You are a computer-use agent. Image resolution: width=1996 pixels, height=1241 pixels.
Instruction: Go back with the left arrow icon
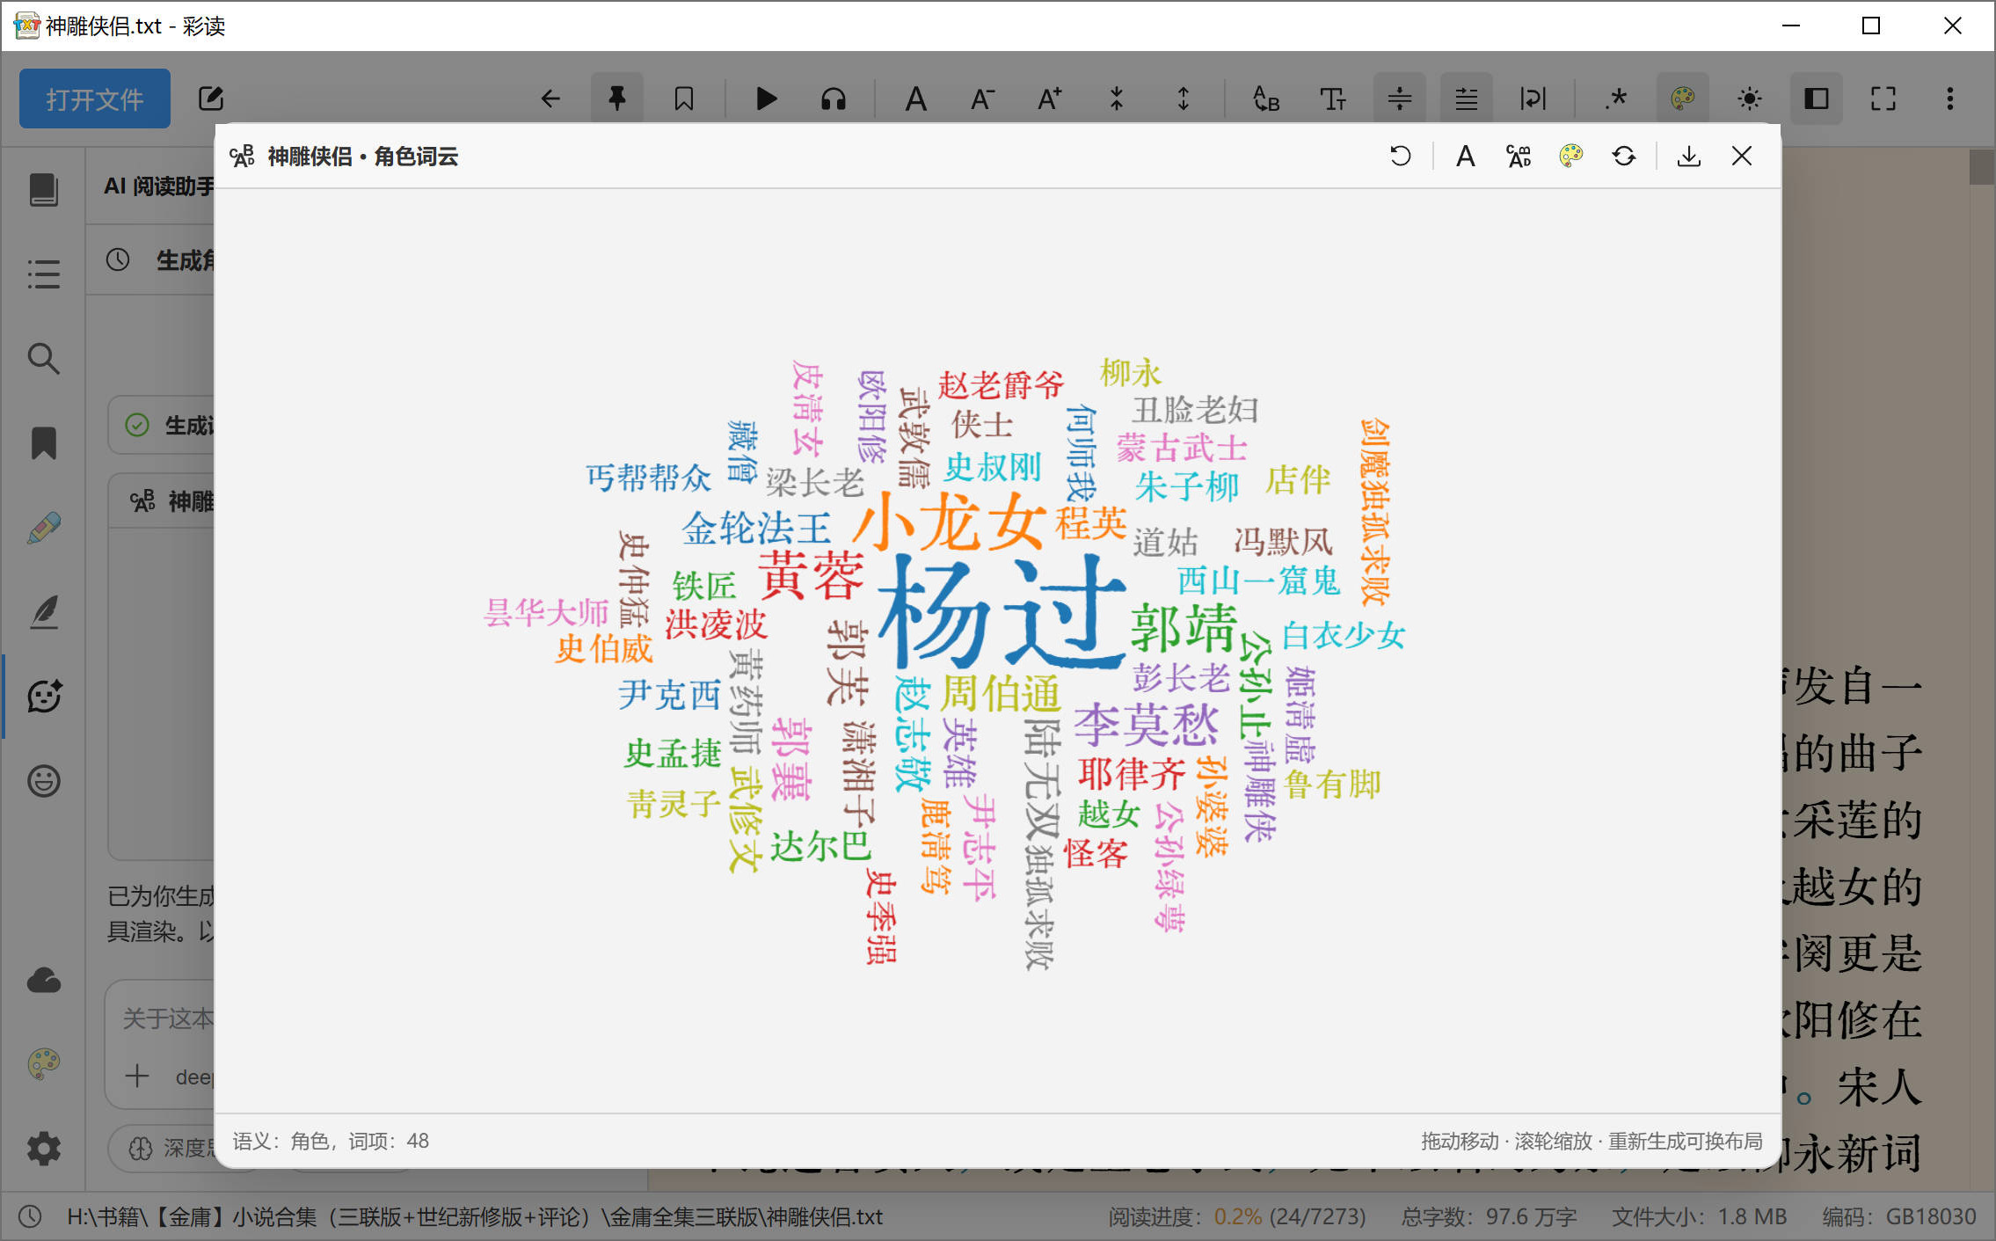click(550, 99)
